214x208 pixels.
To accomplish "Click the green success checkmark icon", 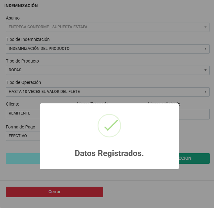I will coord(109,125).
